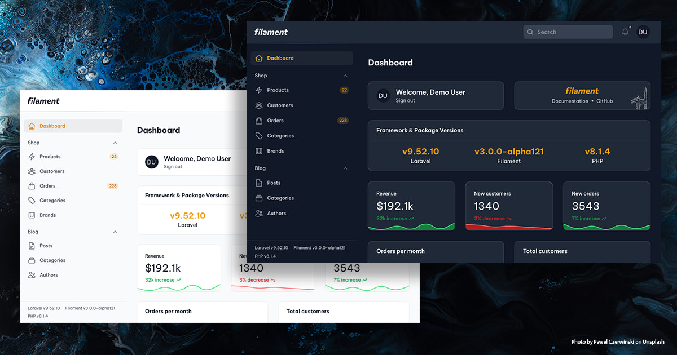Open Brands in dark sidebar
Viewport: 677px width, 355px height.
click(302, 151)
